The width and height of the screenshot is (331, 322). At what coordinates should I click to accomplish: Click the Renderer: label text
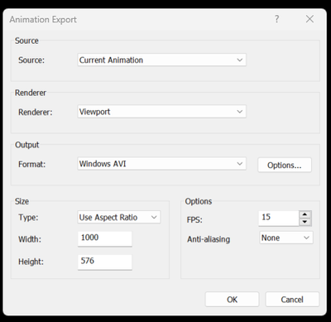click(x=36, y=113)
